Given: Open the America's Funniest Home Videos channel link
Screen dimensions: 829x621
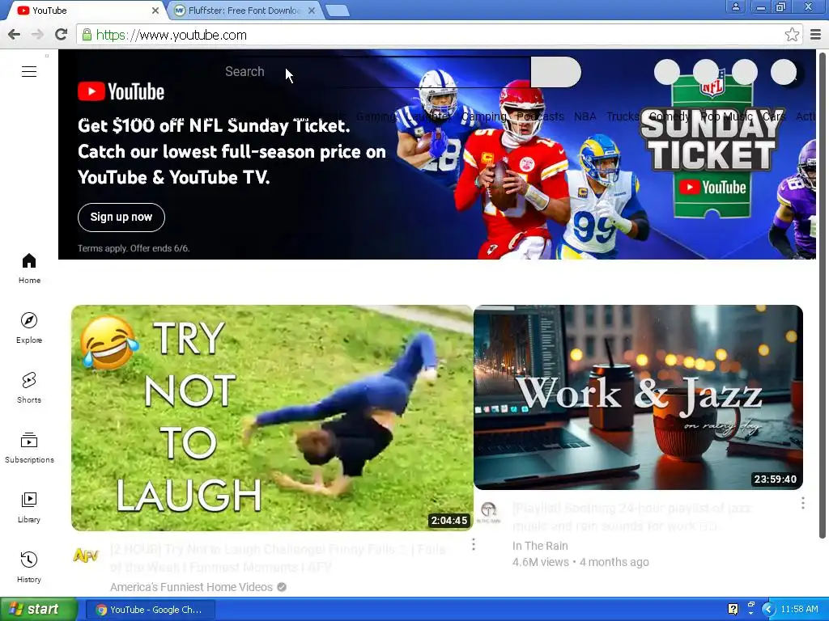Looking at the screenshot, I should (x=191, y=587).
